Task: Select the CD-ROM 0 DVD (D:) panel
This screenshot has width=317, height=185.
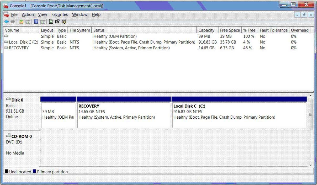Action: coord(22,148)
